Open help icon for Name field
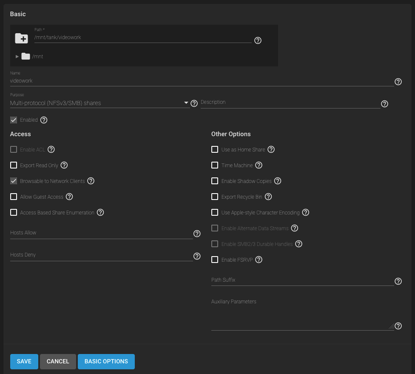415x374 pixels. (x=398, y=82)
